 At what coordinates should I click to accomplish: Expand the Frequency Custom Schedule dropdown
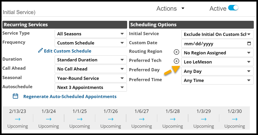coord(91,43)
